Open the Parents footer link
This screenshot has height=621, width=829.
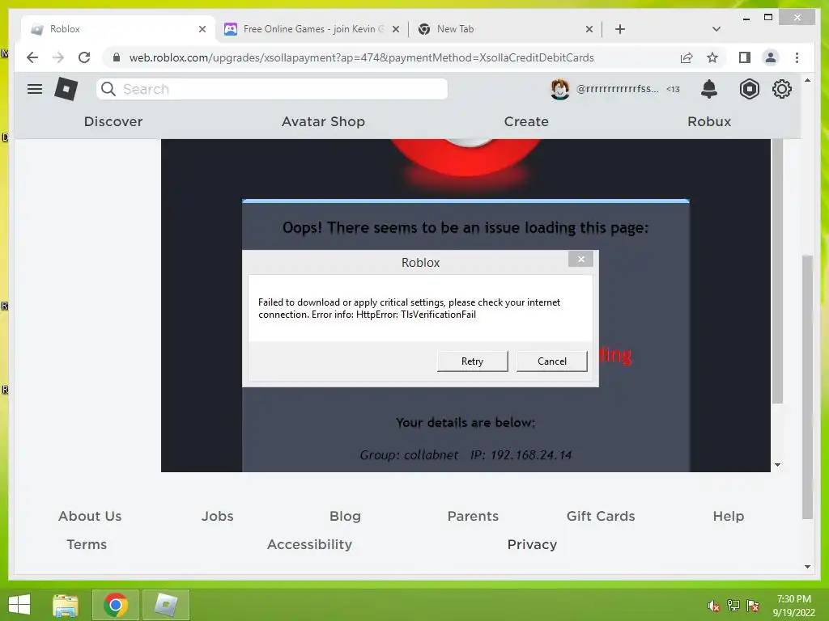coord(473,516)
